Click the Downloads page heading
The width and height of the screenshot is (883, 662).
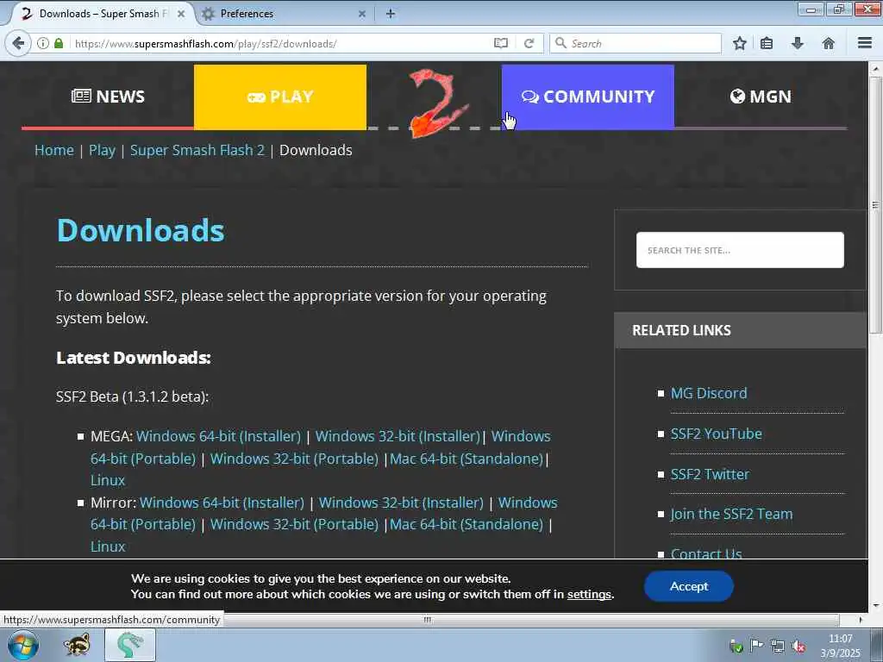click(141, 230)
